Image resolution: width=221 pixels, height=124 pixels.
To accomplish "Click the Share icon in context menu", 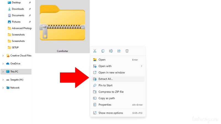I will click(119, 51).
